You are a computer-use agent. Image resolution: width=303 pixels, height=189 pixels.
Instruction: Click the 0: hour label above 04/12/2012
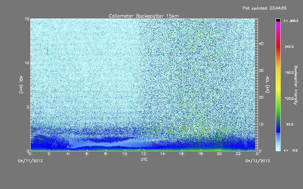[x=258, y=154]
